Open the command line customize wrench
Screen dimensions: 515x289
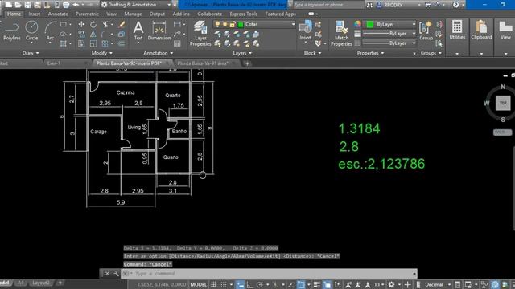(116, 273)
